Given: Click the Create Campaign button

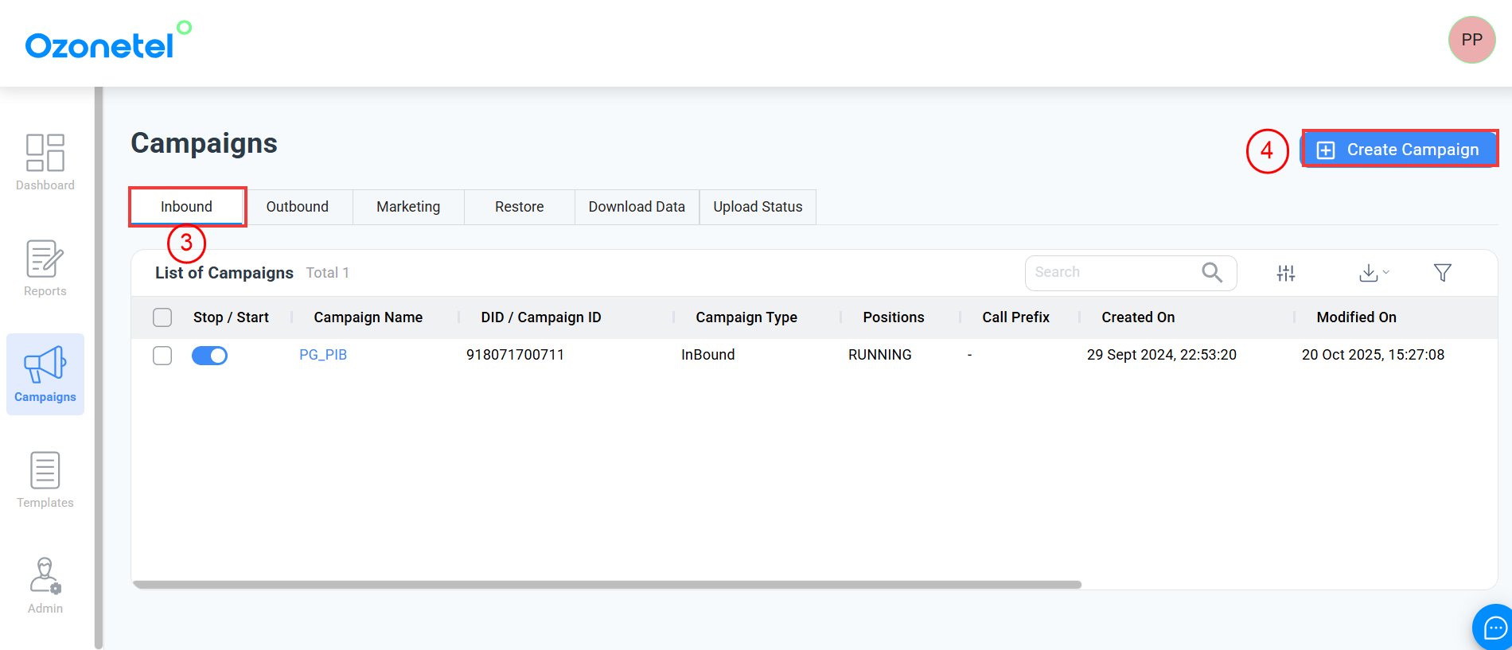Looking at the screenshot, I should point(1400,150).
